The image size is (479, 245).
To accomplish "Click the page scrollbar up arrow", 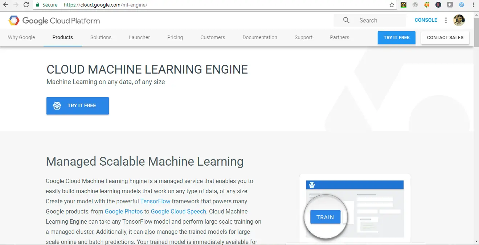I will pos(476,14).
